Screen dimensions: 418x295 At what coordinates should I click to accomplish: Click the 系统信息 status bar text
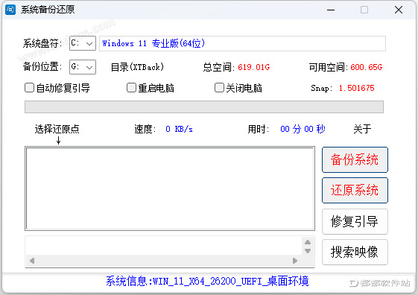(207, 281)
